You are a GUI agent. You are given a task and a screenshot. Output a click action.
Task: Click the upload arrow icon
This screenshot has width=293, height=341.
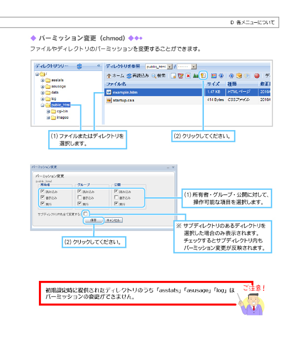pyautogui.click(x=231, y=76)
